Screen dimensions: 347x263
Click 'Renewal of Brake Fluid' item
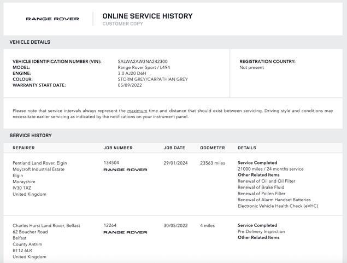[x=261, y=187]
